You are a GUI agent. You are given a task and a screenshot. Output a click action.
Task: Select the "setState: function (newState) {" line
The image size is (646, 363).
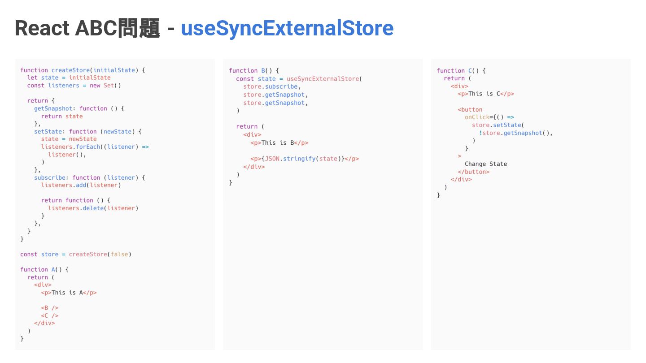[88, 131]
